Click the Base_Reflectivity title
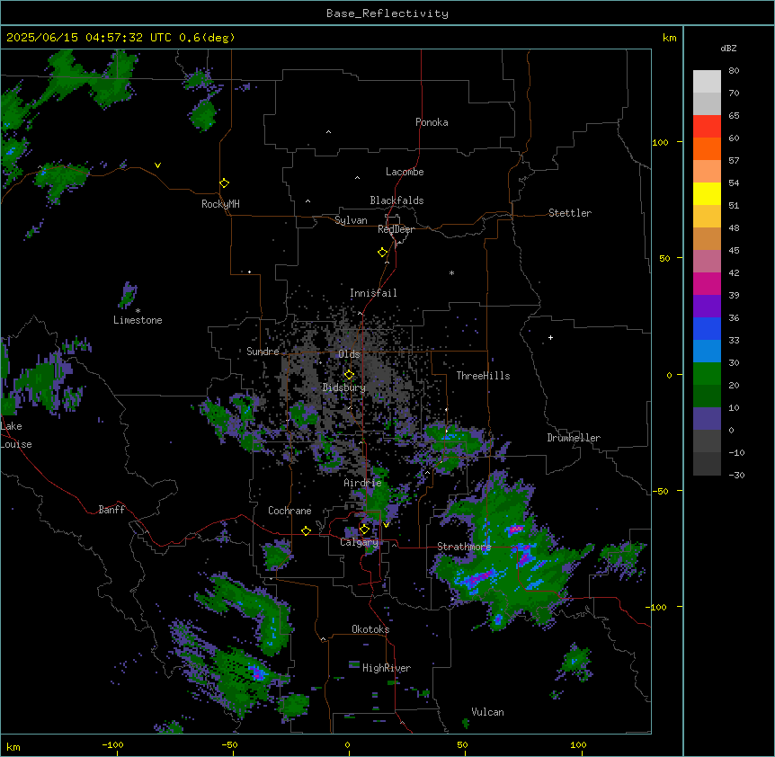The height and width of the screenshot is (757, 775). (x=387, y=13)
